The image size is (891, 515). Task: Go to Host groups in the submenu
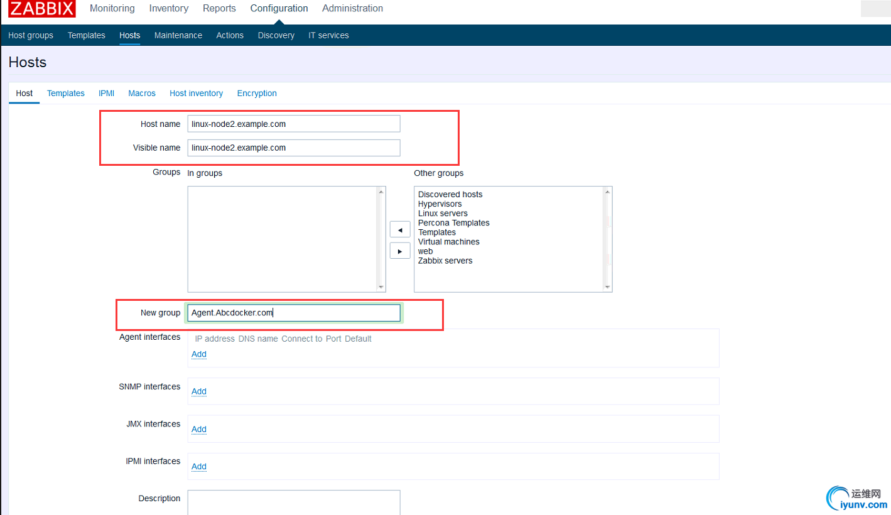(31, 35)
